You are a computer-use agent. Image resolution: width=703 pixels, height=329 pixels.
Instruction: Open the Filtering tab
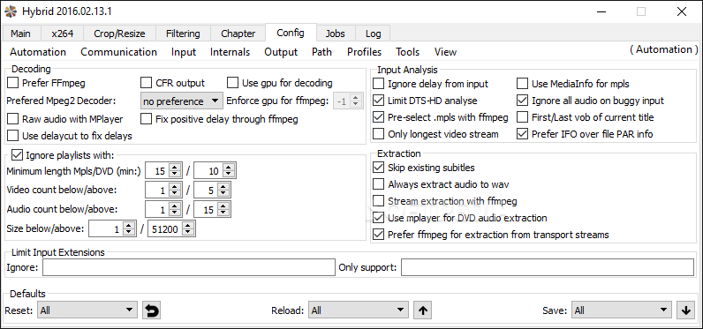[183, 34]
